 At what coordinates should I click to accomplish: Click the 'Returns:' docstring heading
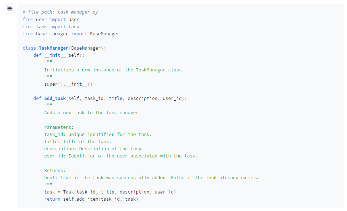55,170
